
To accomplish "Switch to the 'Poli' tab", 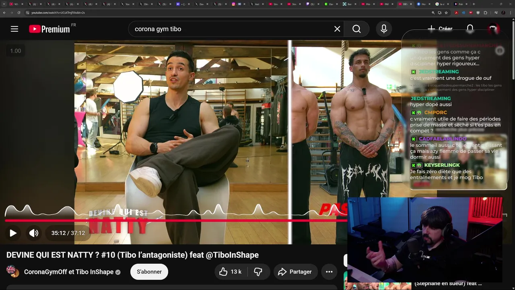I will (460, 4).
